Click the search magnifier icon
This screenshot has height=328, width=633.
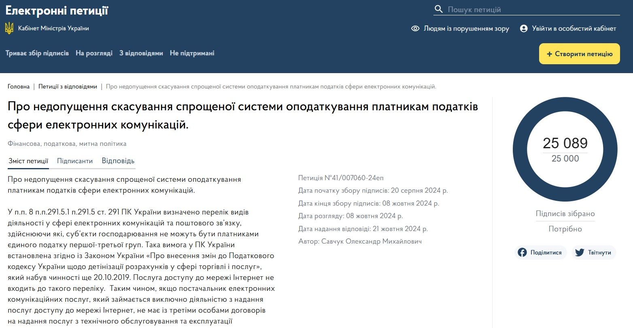(439, 8)
